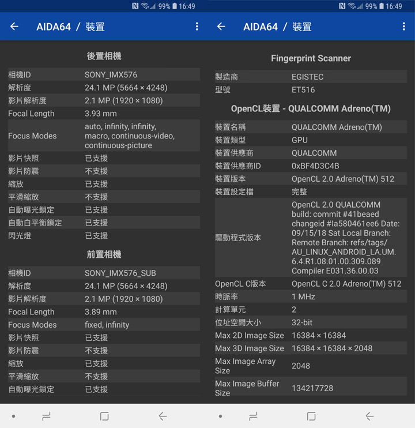
Task: Tap the OpenCL裝置 QUALCOMM Adreno heading
Action: tap(311, 108)
